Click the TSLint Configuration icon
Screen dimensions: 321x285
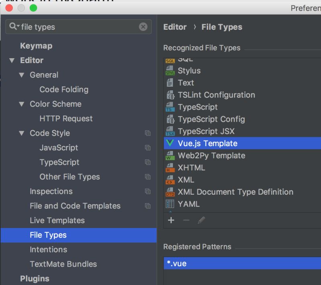(171, 95)
